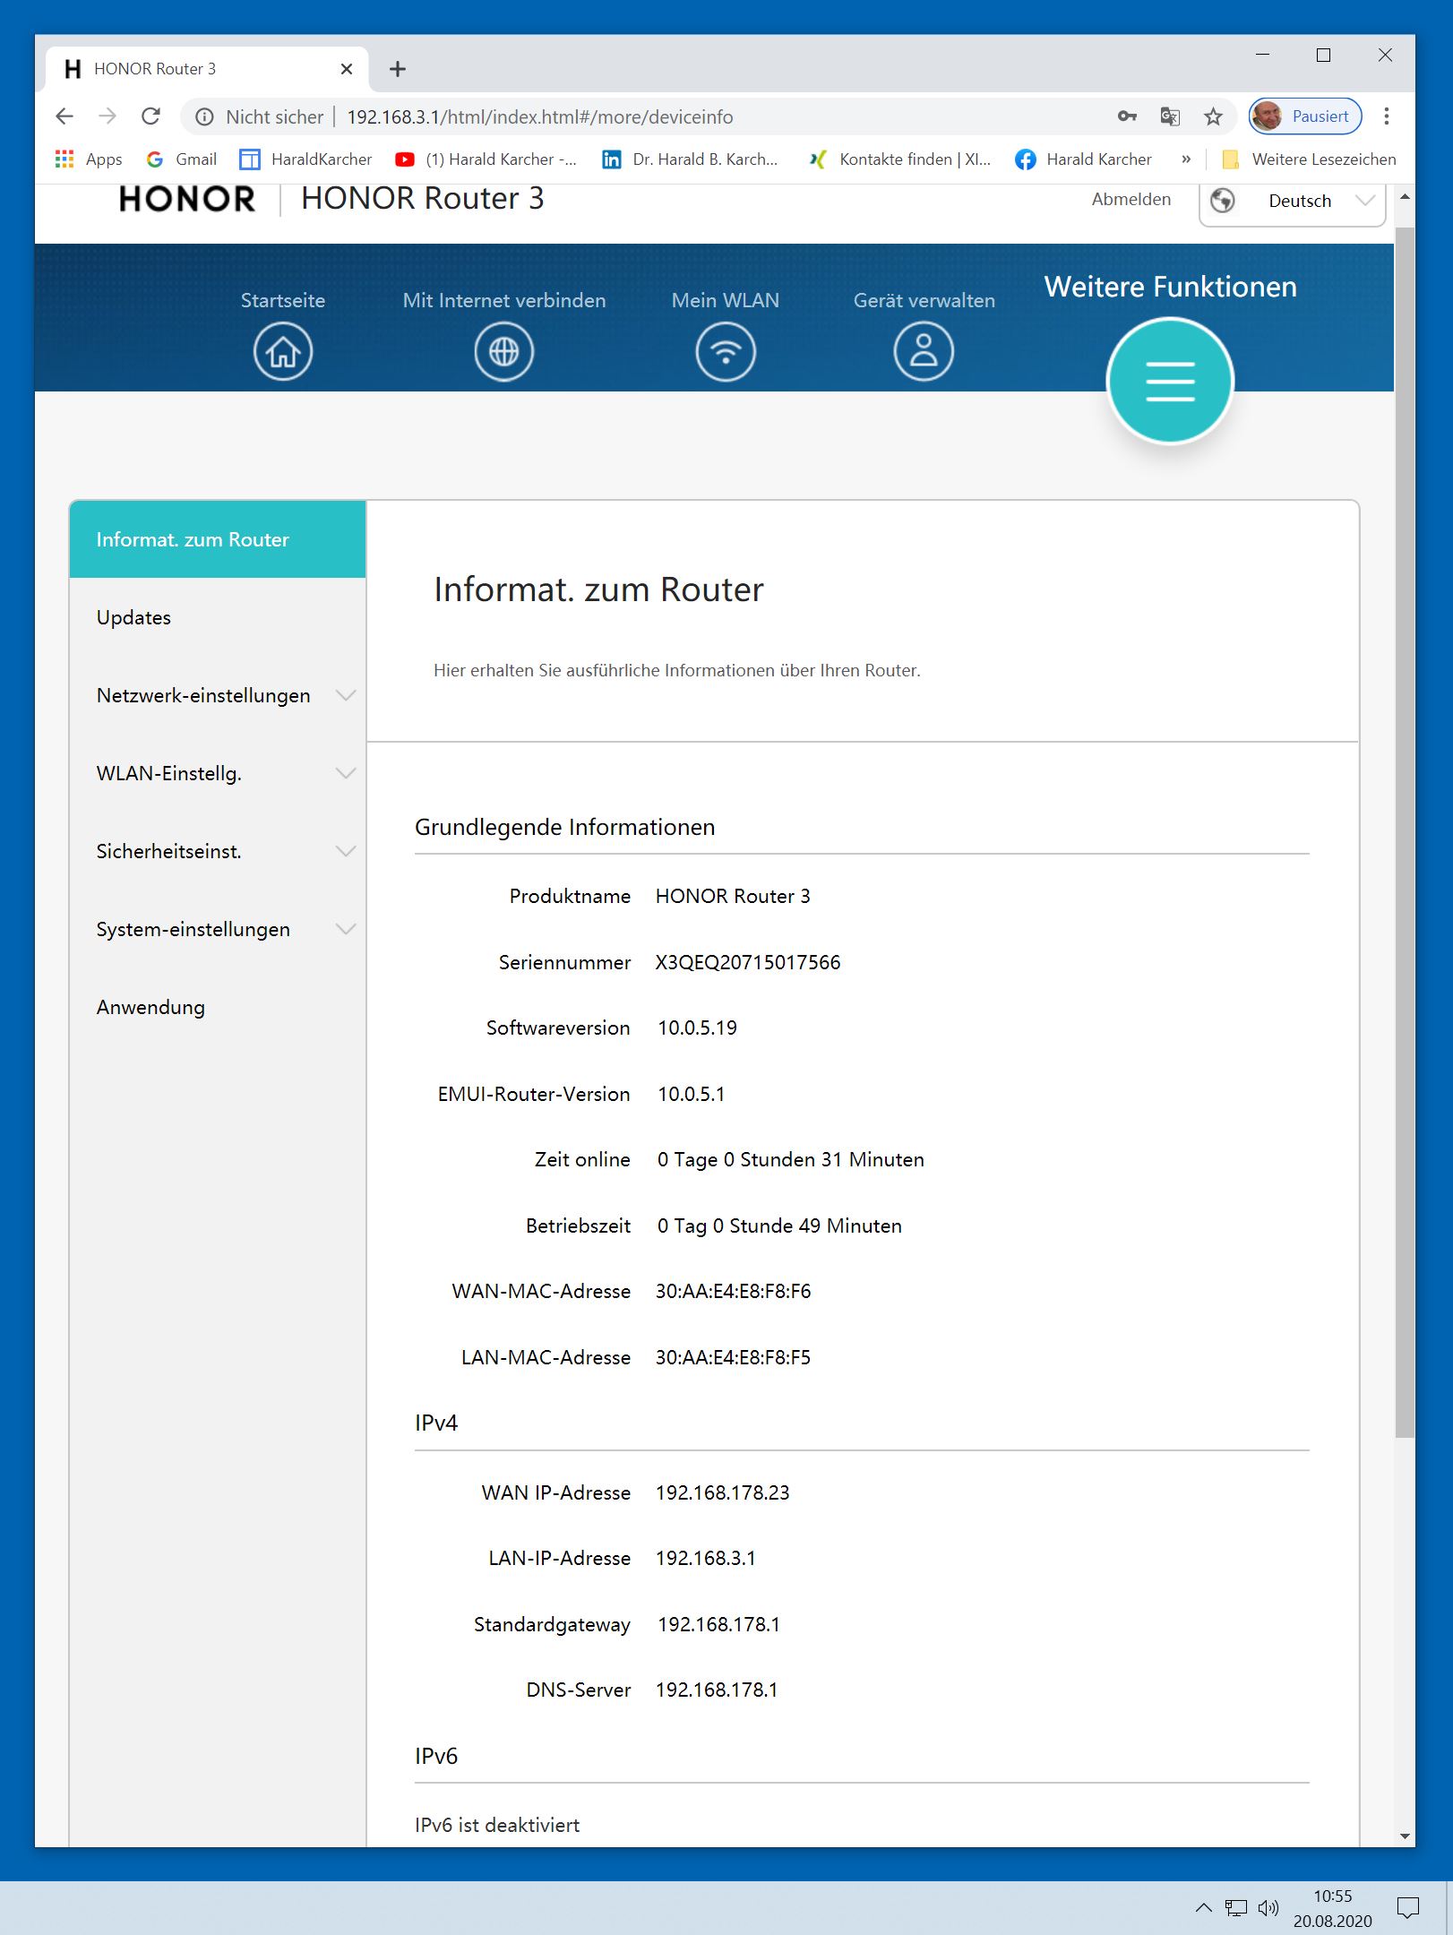Open the saved password key icon
1453x1935 pixels.
tap(1127, 116)
